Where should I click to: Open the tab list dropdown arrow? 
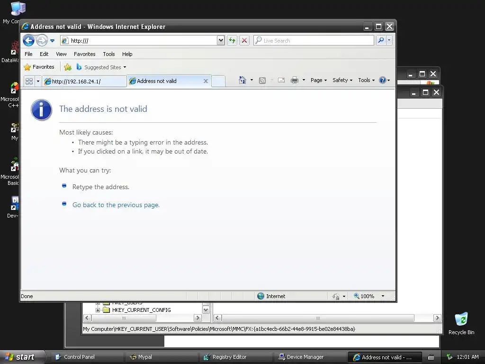click(38, 81)
